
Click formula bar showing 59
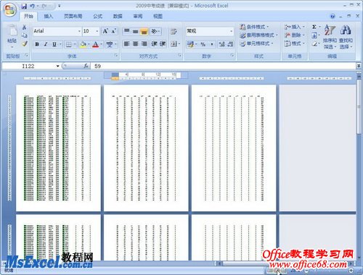[x=223, y=66]
